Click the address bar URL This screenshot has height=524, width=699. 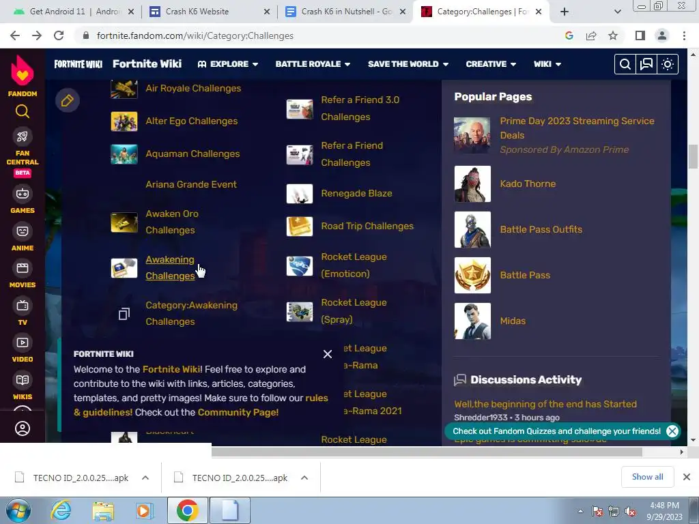(195, 35)
